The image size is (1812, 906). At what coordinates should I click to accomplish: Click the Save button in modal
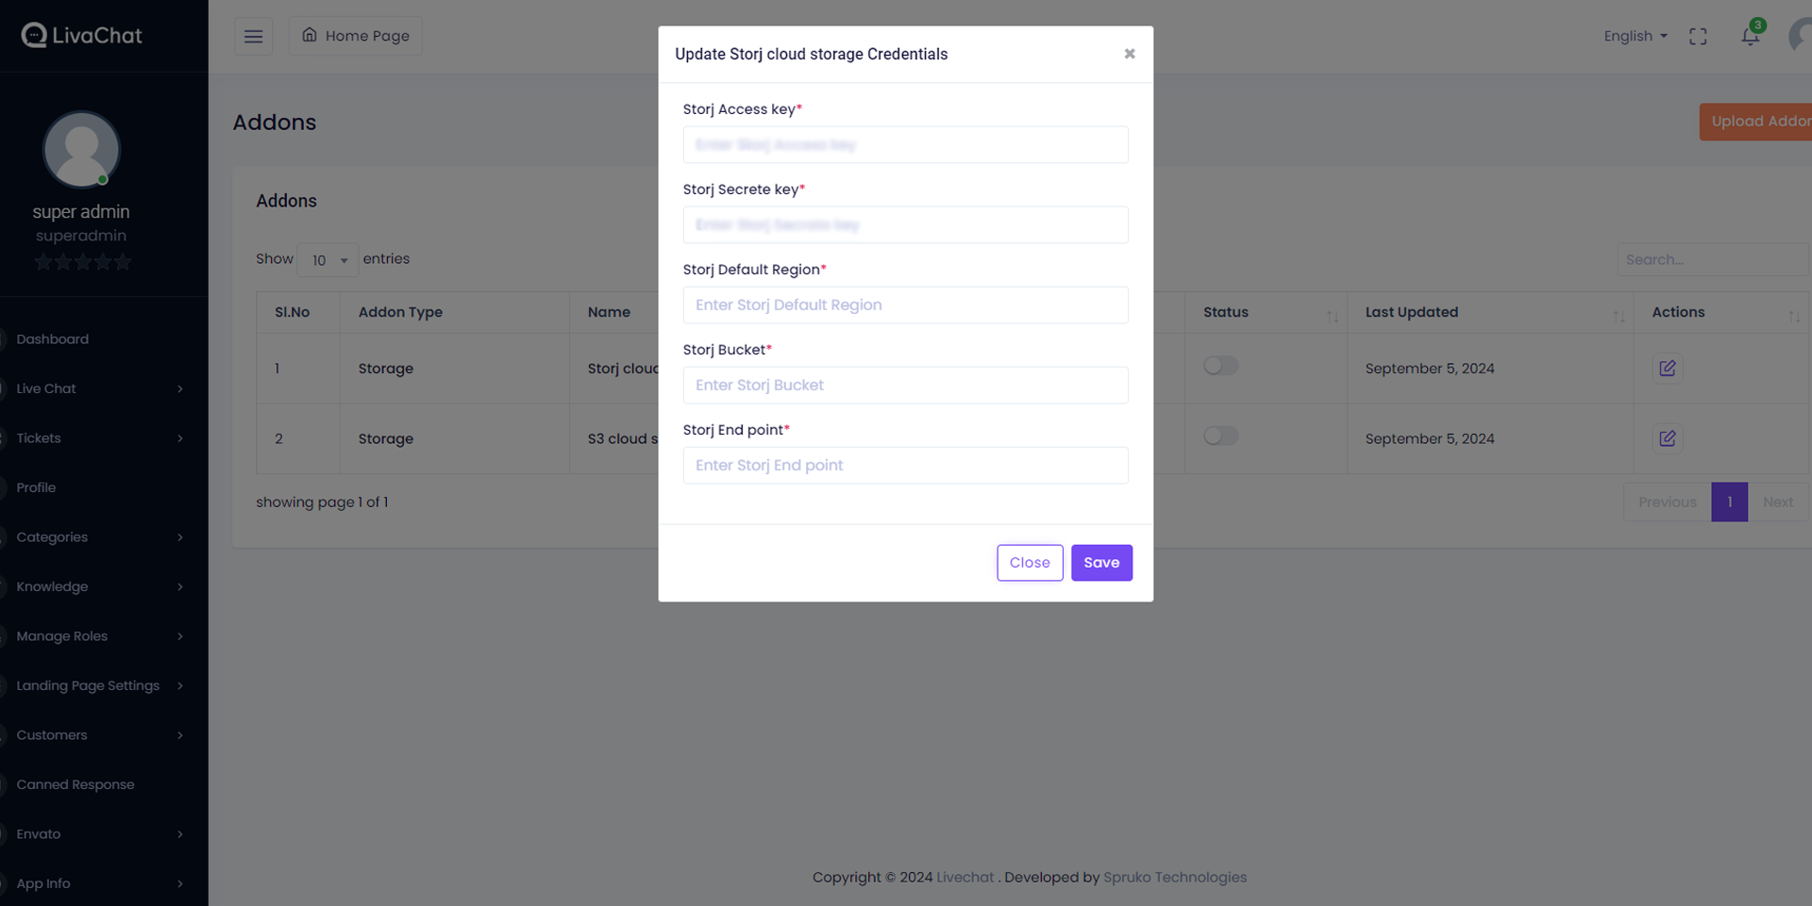(x=1100, y=563)
